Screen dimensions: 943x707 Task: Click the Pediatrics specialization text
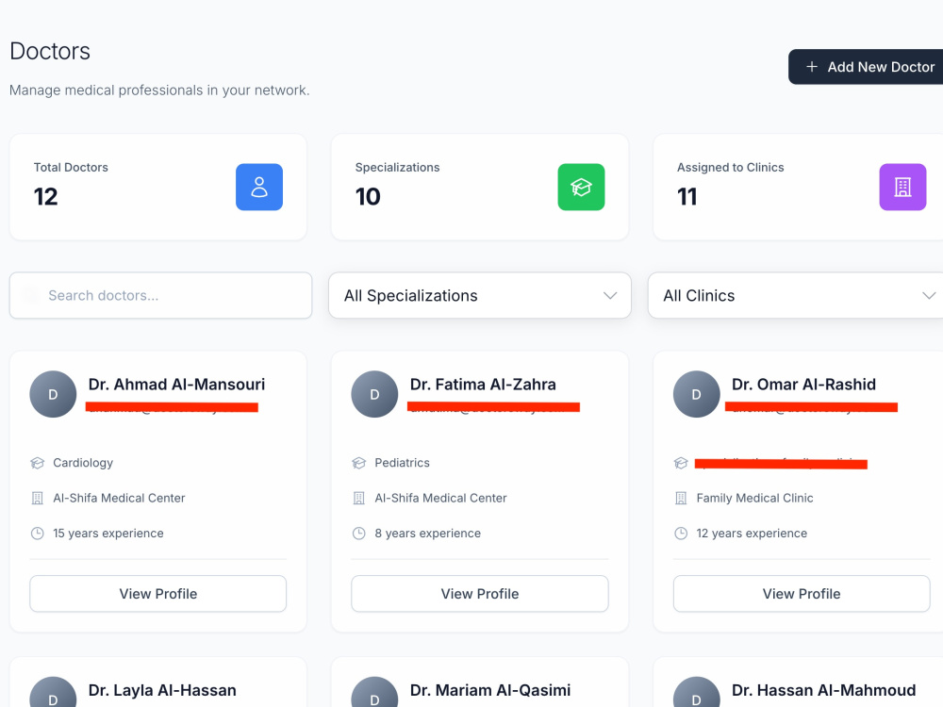click(x=403, y=463)
